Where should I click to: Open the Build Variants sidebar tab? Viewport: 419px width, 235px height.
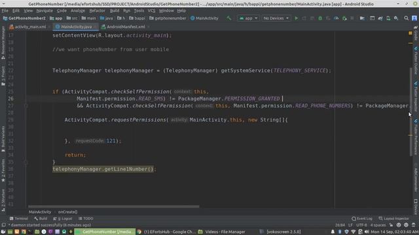point(3,138)
